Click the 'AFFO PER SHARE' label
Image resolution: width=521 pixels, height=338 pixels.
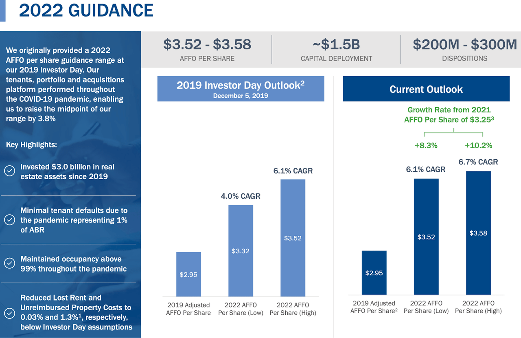[x=207, y=59]
